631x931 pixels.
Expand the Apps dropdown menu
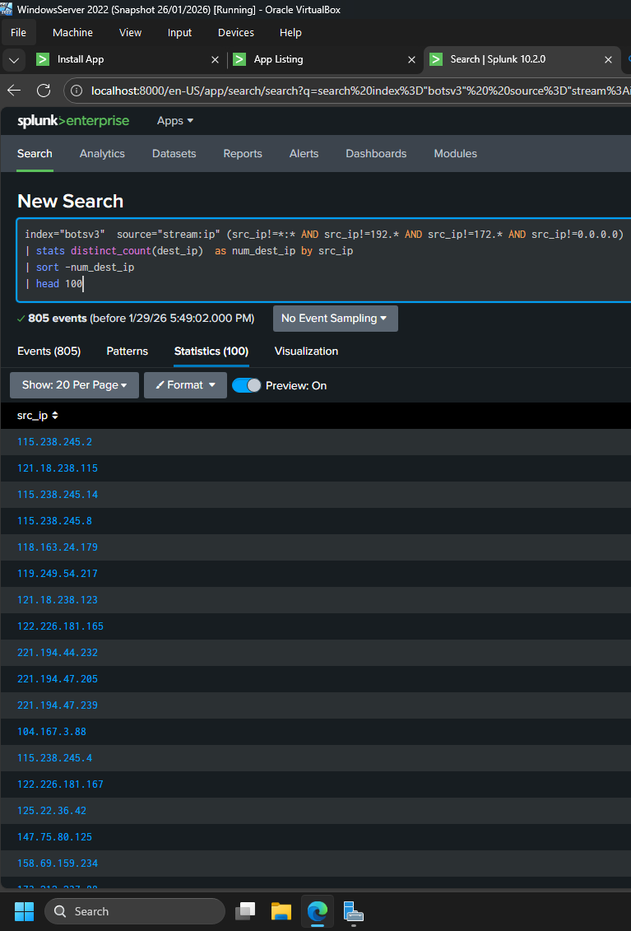(x=175, y=121)
